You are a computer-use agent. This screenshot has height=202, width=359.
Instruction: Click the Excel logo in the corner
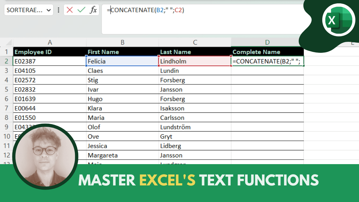pos(339,20)
